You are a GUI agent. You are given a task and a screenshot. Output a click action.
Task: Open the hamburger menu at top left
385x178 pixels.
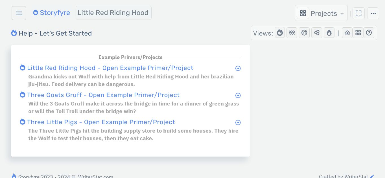[x=19, y=13]
